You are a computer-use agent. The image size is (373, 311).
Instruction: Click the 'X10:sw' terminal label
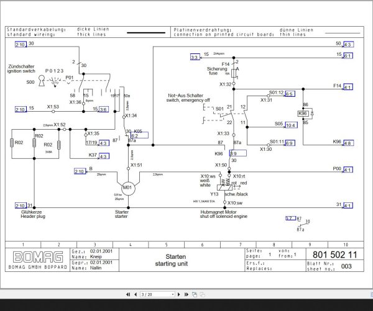click(235, 203)
